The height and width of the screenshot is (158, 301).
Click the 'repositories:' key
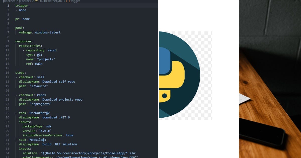31,46
